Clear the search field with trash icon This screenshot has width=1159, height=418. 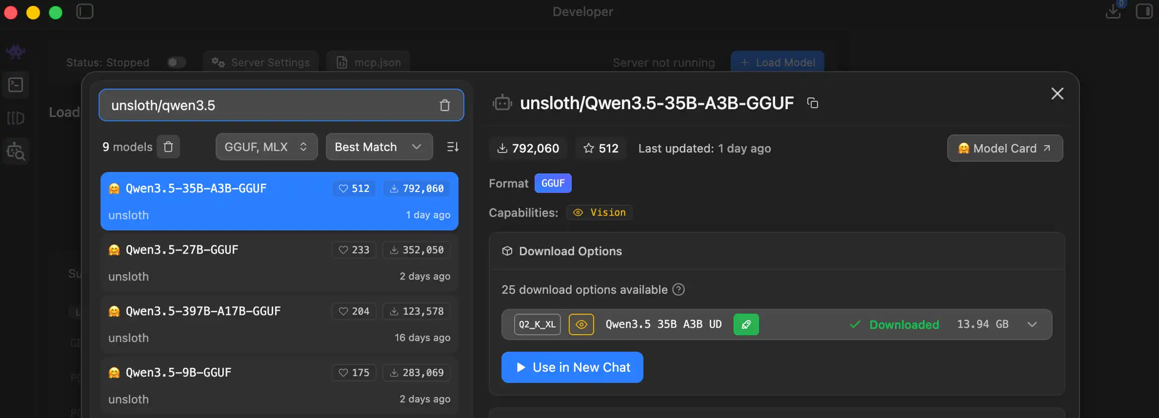[x=444, y=106]
